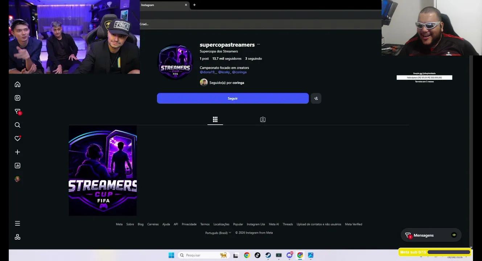Open the Xbox app on the taskbar
The image size is (482, 261).
(279, 255)
